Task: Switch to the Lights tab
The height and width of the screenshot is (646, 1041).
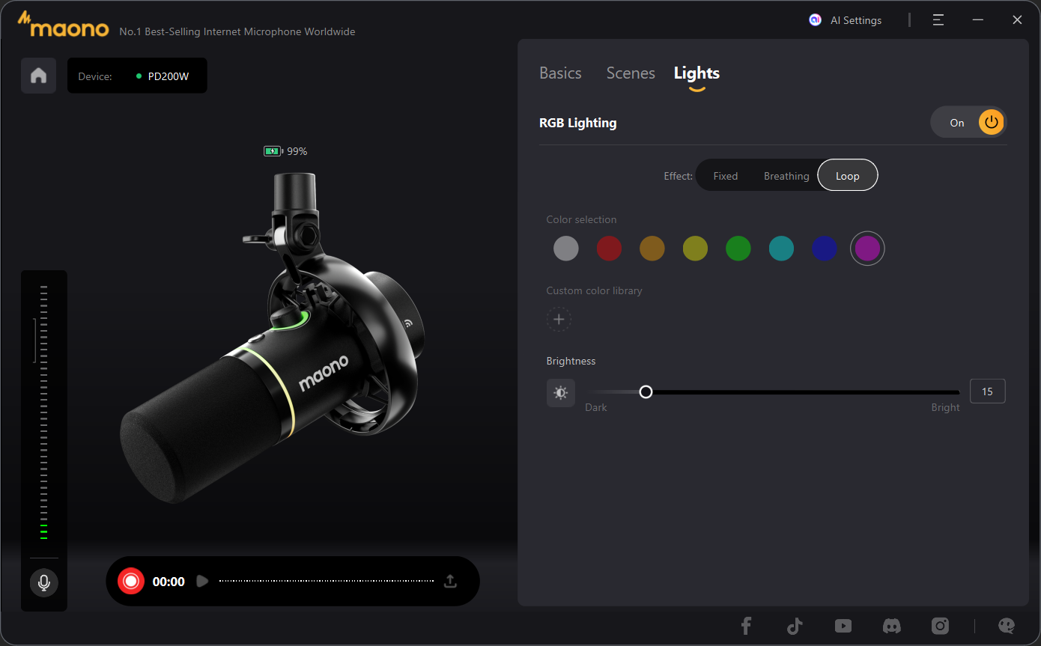Action: tap(696, 73)
